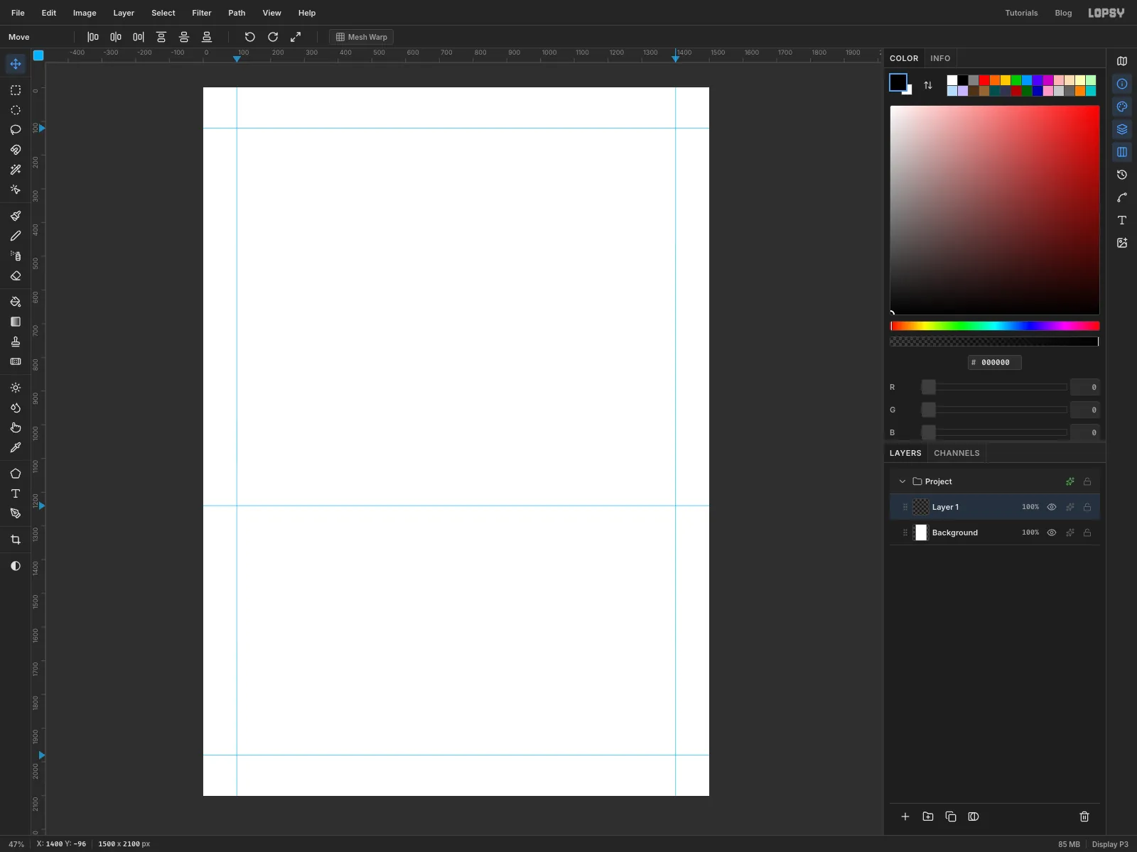This screenshot has height=852, width=1137.
Task: Open the Filter menu
Action: pyautogui.click(x=202, y=13)
